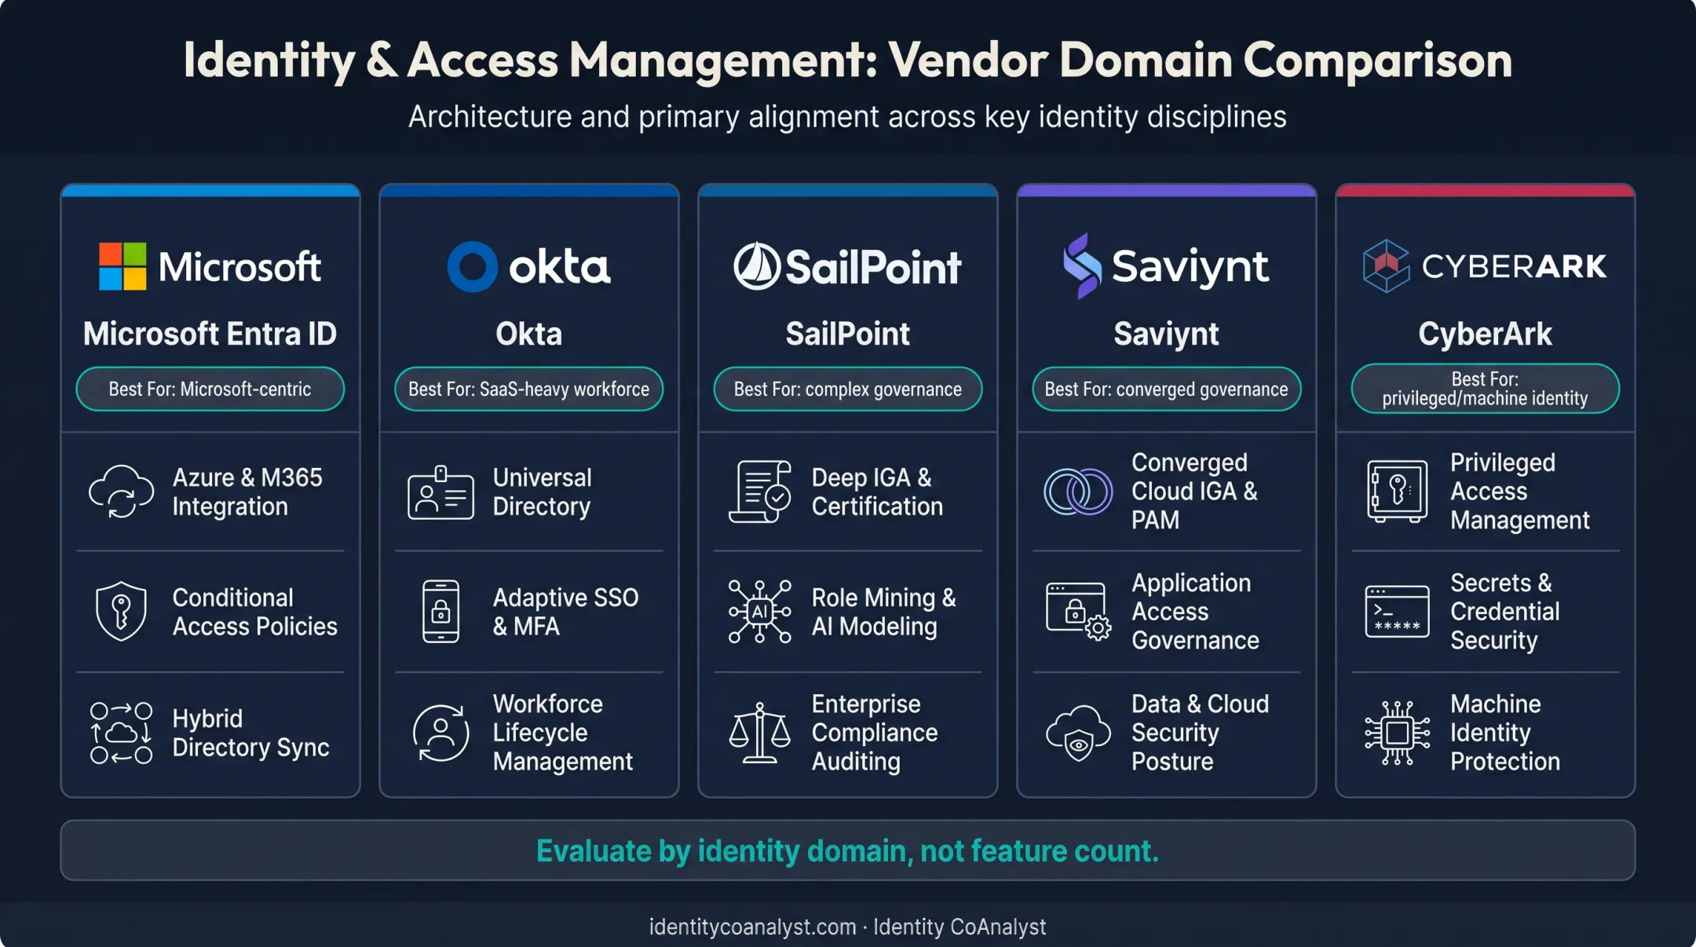Screen dimensions: 1696x947
Task: Click the Hybrid Directory Sync nodes icon
Action: coord(121,733)
